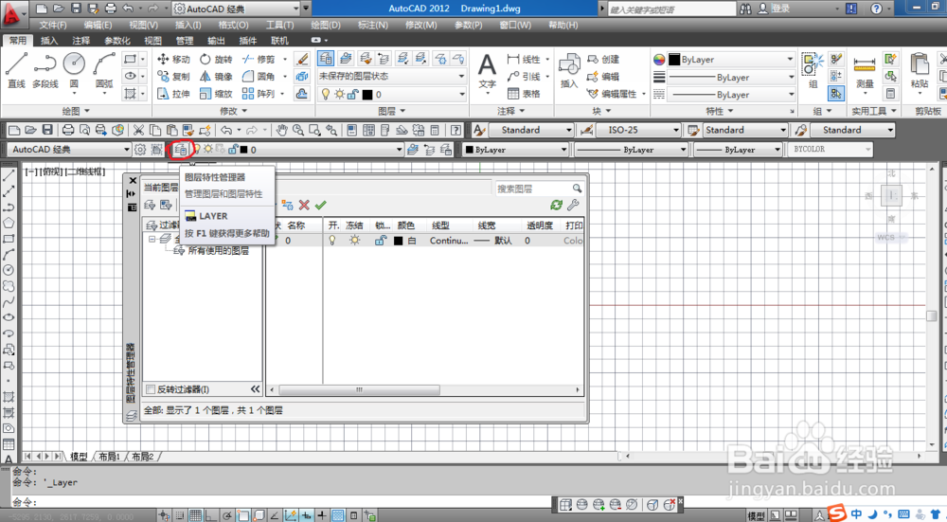Click the Copy (复制) tool
This screenshot has height=522, width=947.
[173, 76]
